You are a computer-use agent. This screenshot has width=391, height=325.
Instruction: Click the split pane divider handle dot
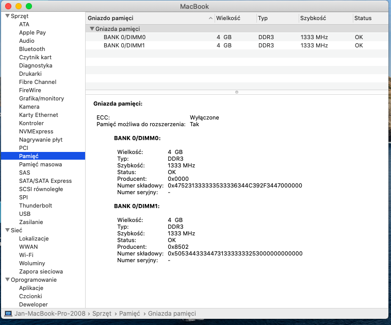[237, 92]
